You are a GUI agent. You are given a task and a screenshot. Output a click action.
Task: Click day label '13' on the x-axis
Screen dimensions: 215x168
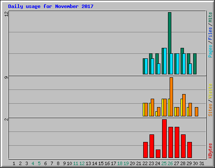click(x=88, y=163)
